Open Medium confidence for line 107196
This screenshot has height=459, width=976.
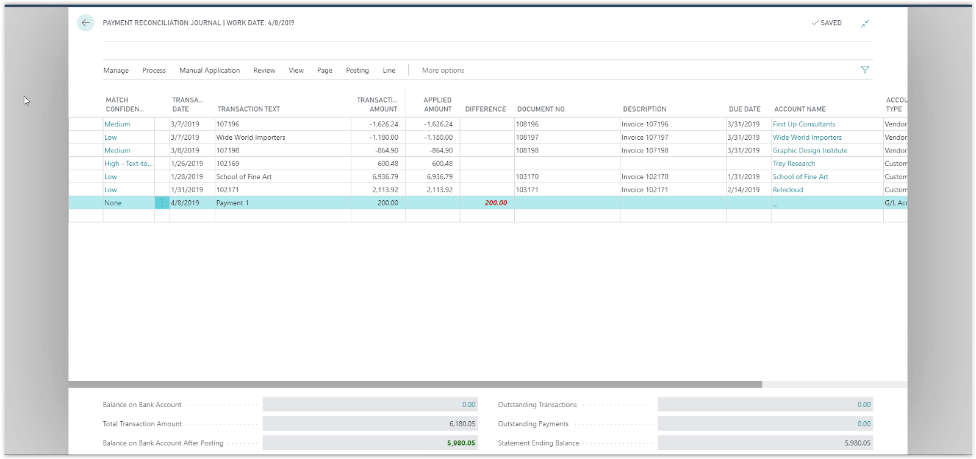tap(117, 124)
